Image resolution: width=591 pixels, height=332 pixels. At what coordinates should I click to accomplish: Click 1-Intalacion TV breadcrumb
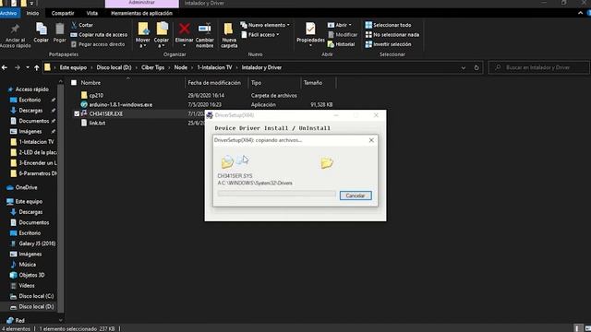(214, 67)
